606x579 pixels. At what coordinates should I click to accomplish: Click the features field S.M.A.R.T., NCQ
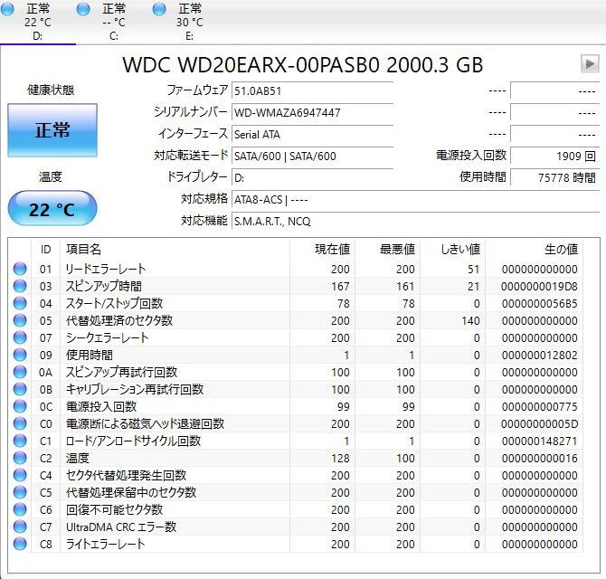pyautogui.click(x=415, y=222)
